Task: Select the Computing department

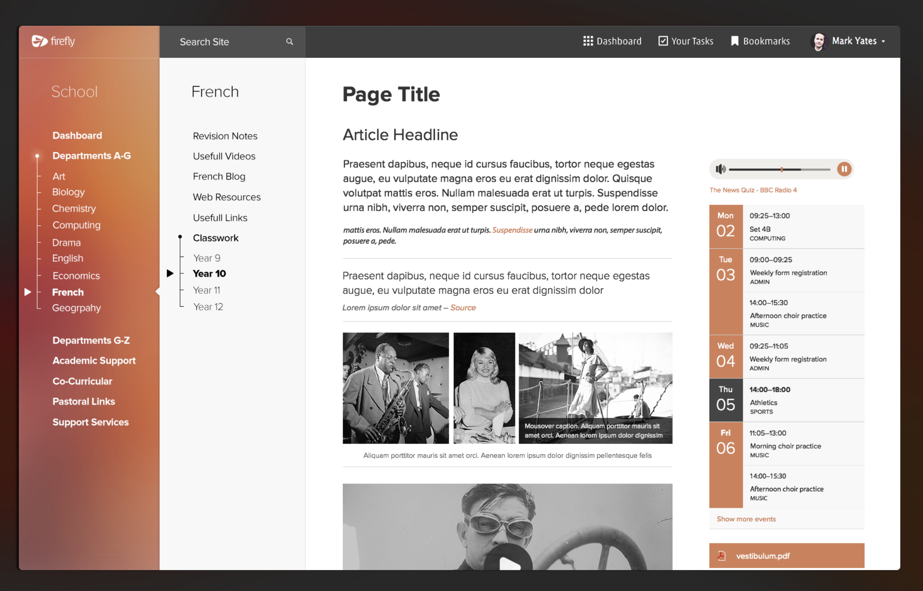Action: pyautogui.click(x=77, y=225)
